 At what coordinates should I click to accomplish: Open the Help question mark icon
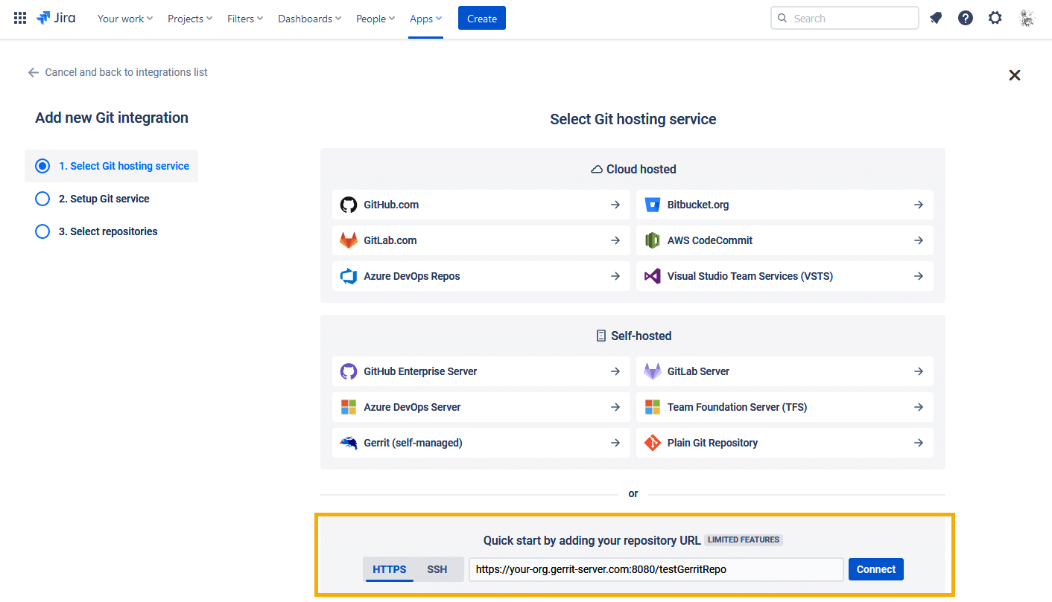(x=966, y=19)
